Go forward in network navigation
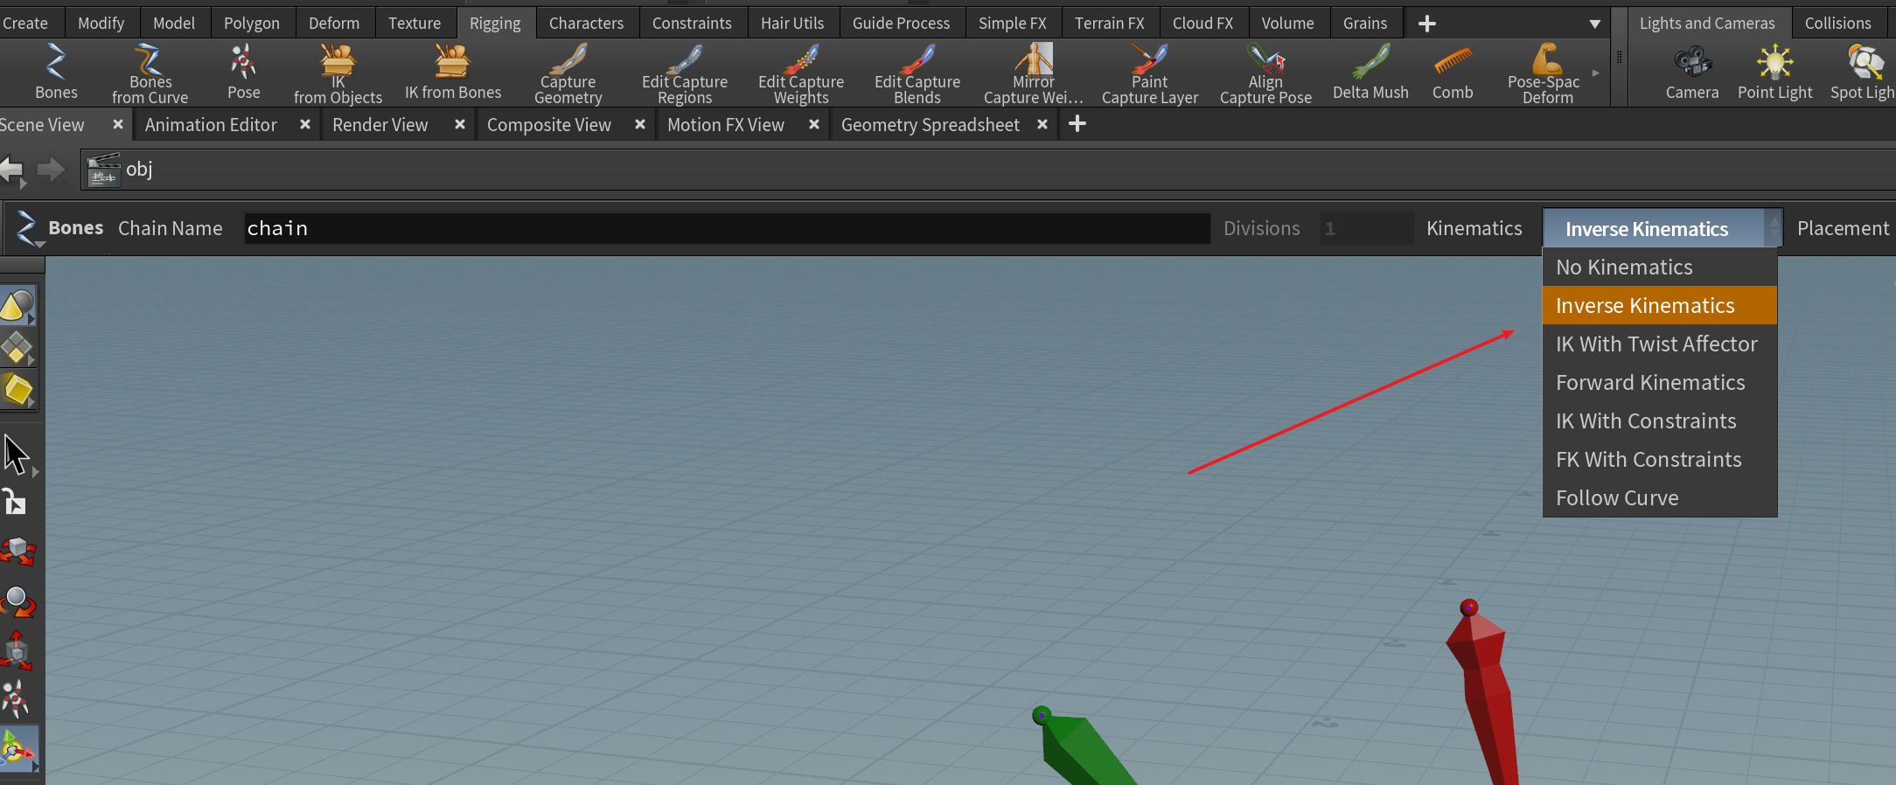Screen dimensions: 1896x785 51,170
